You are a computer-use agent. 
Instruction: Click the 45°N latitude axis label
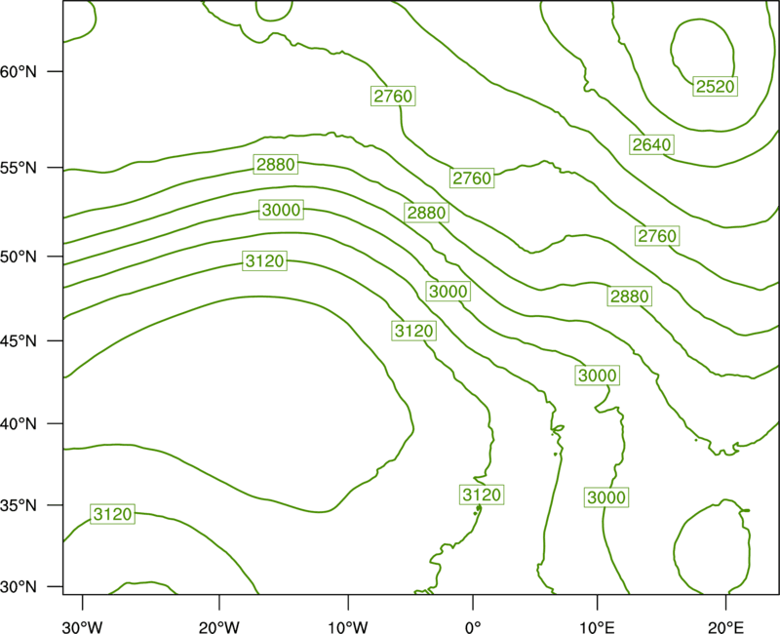19,340
